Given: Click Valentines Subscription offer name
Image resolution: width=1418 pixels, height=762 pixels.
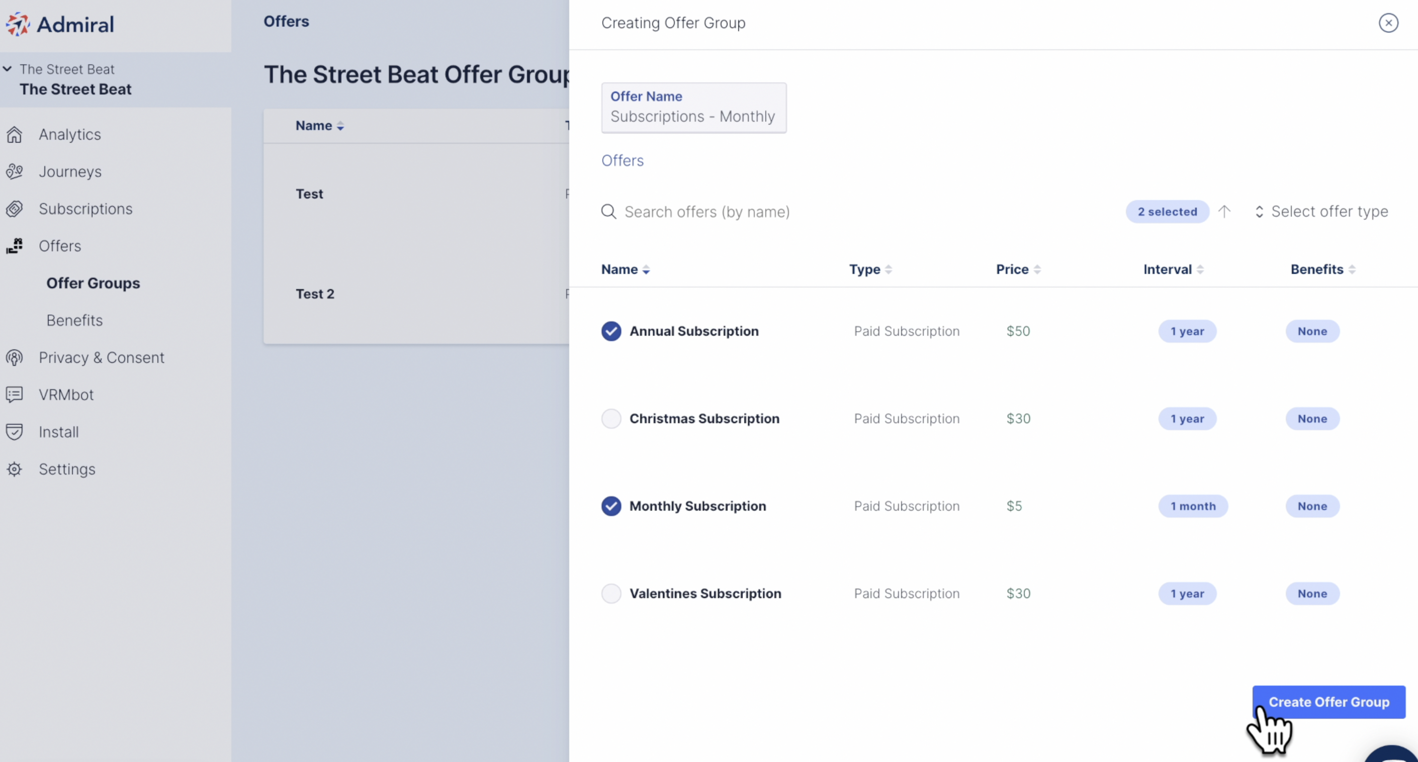Looking at the screenshot, I should [705, 594].
